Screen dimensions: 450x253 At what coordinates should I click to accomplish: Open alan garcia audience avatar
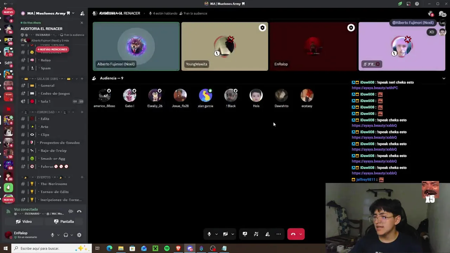tap(206, 96)
